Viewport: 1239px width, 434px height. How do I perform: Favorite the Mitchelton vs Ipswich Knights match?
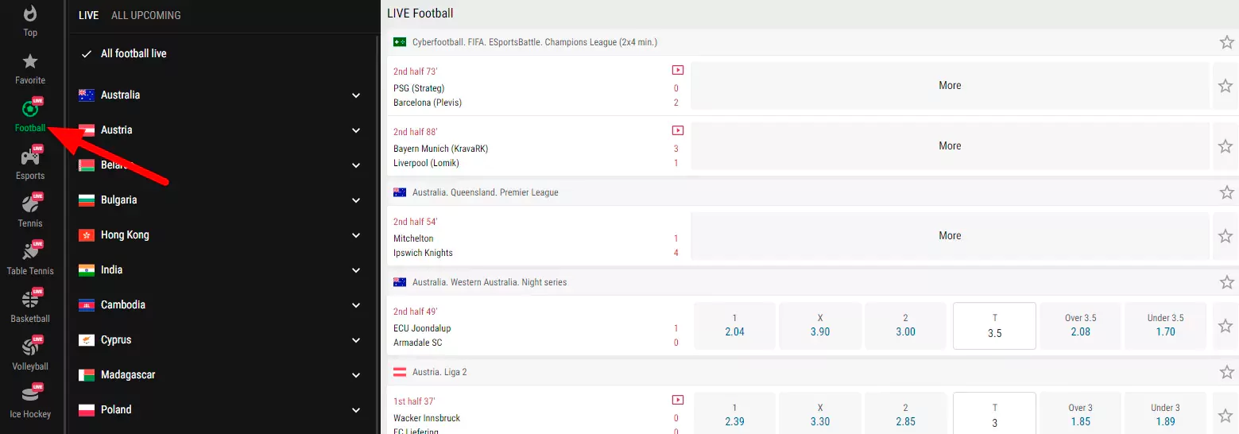[1225, 236]
